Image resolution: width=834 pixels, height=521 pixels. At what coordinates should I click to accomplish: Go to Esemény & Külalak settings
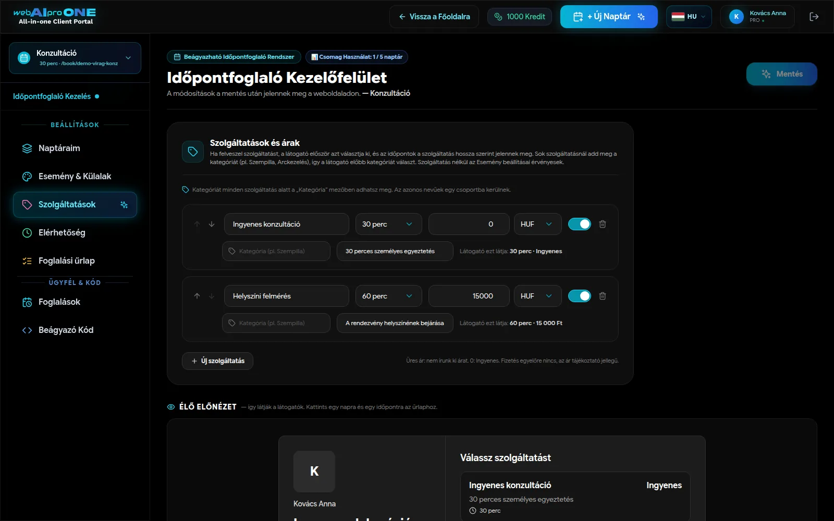pyautogui.click(x=75, y=177)
